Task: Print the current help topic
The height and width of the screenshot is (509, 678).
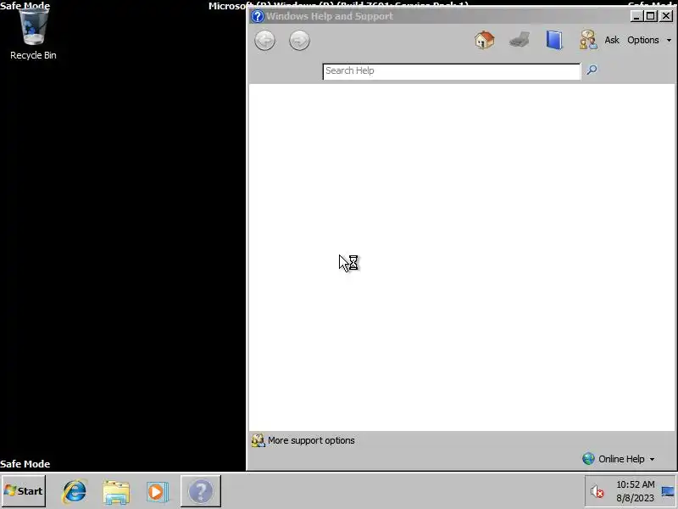Action: coord(520,40)
